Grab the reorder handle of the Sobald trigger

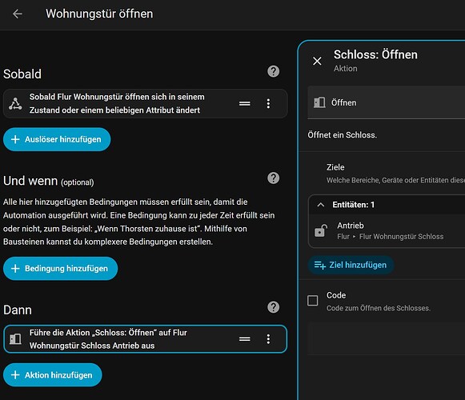(x=245, y=103)
